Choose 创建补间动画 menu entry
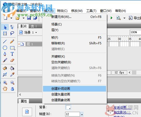The image size is (141, 117). (75, 89)
